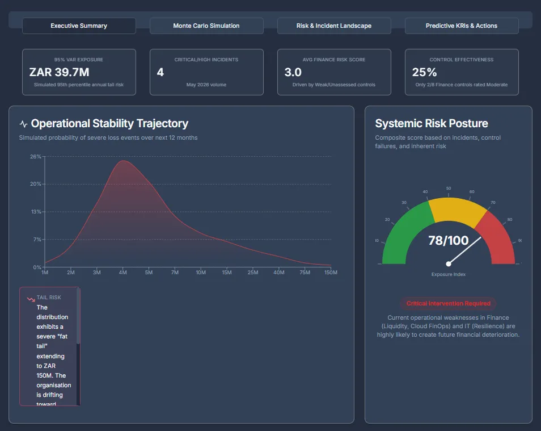Click the gauge needle pivot dot
Image resolution: width=541 pixels, height=431 pixels.
(448, 263)
